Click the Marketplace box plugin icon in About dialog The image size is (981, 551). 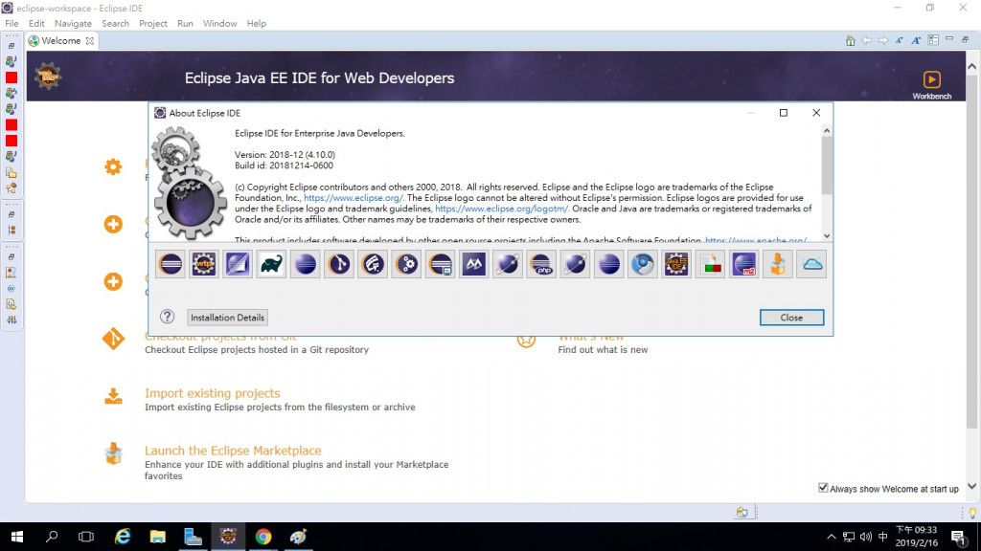click(x=778, y=264)
